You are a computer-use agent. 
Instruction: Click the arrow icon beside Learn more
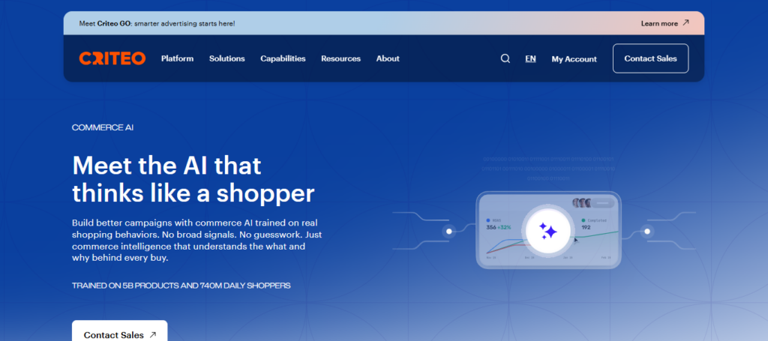(x=685, y=22)
